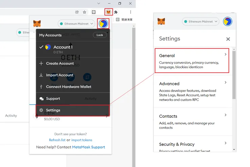Screen dimensions: 250x167
Task: Click the Settings scrollbar down arrow
Action: (x=234, y=149)
